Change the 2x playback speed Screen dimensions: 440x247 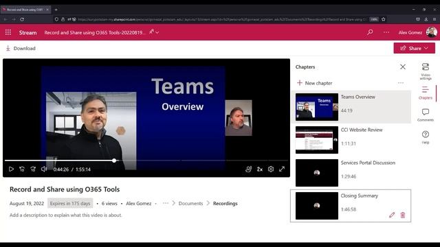260,169
